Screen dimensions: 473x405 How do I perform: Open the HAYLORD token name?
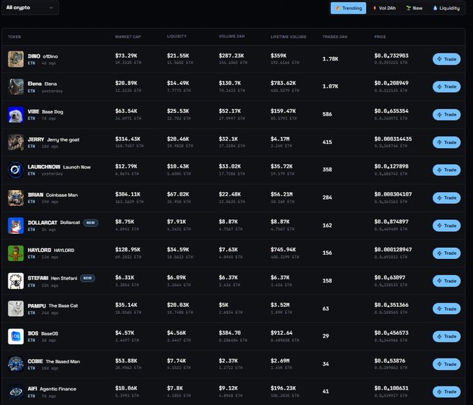39,251
